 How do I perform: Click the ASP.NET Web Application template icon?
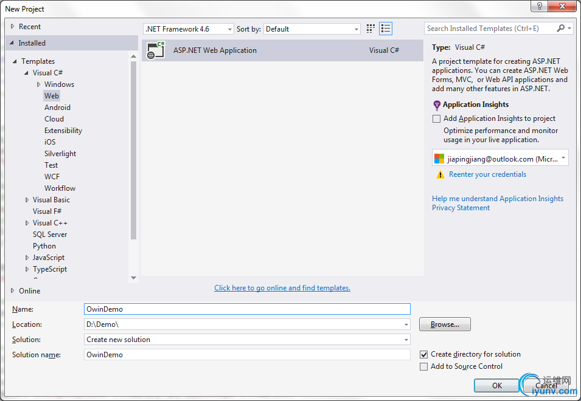(x=156, y=50)
